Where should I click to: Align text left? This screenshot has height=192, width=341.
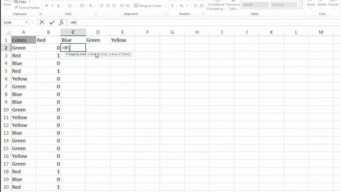tap(102, 6)
